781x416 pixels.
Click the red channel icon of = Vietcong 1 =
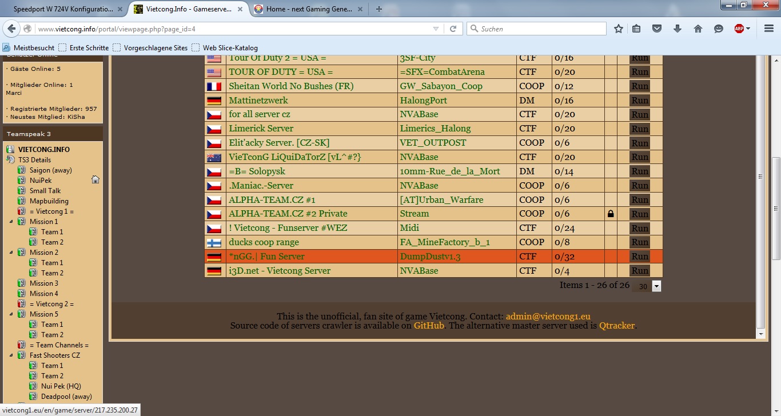[22, 211]
